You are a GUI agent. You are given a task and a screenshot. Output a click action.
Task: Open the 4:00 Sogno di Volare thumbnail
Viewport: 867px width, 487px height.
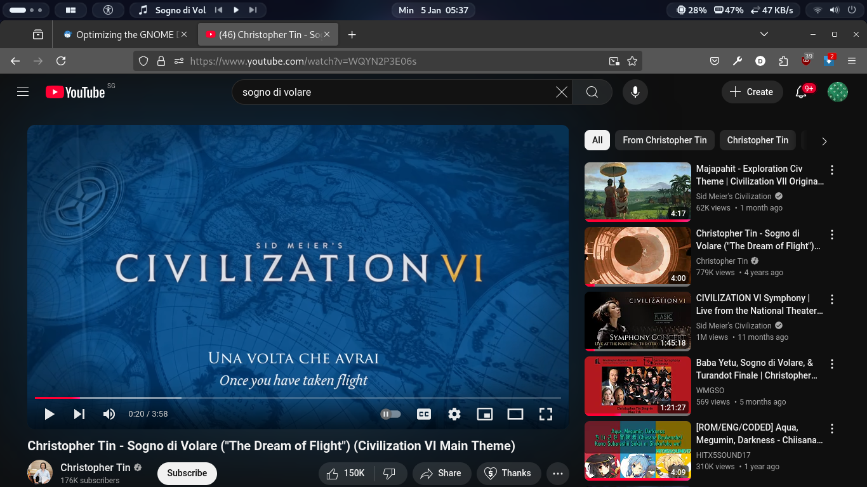pos(638,257)
